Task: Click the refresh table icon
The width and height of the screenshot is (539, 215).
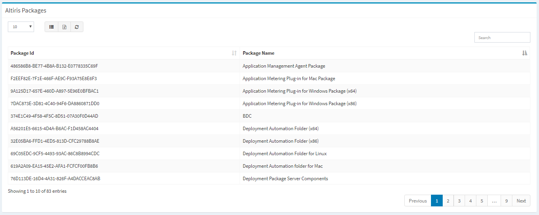Action: [x=77, y=27]
